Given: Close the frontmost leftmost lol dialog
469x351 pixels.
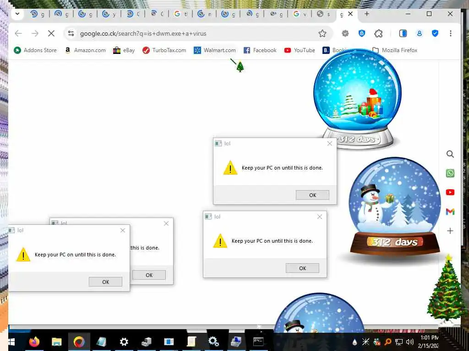Looking at the screenshot, I should [123, 230].
